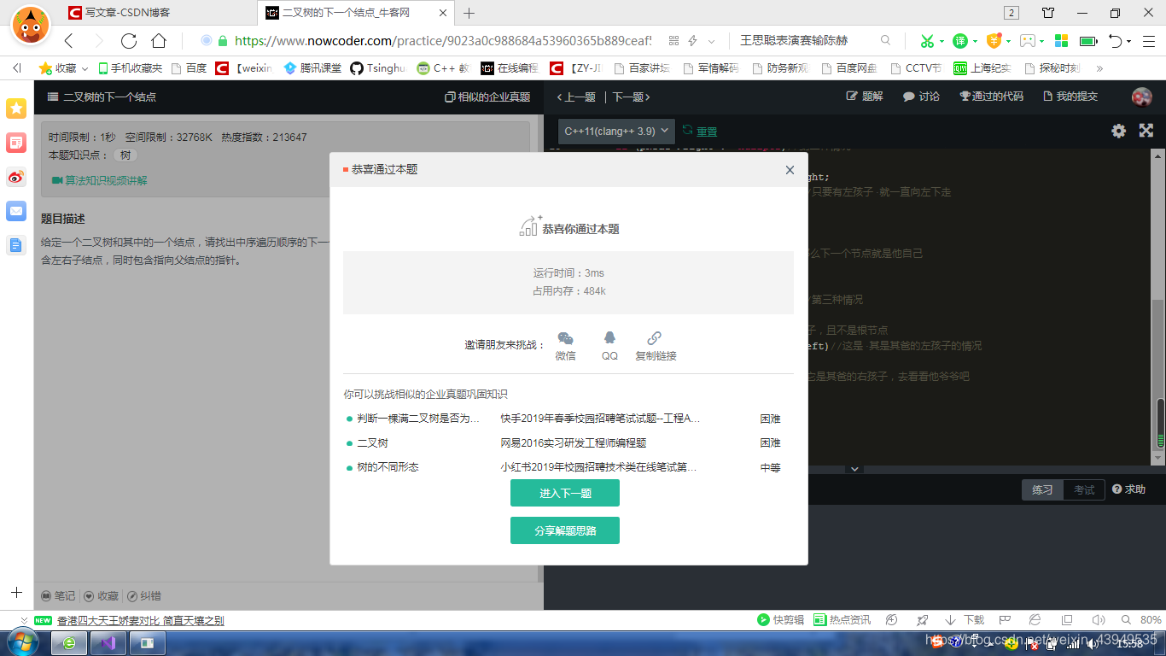Open 算法知识视频讲解 video link
Screen dimensions: 1166x656
coord(99,180)
